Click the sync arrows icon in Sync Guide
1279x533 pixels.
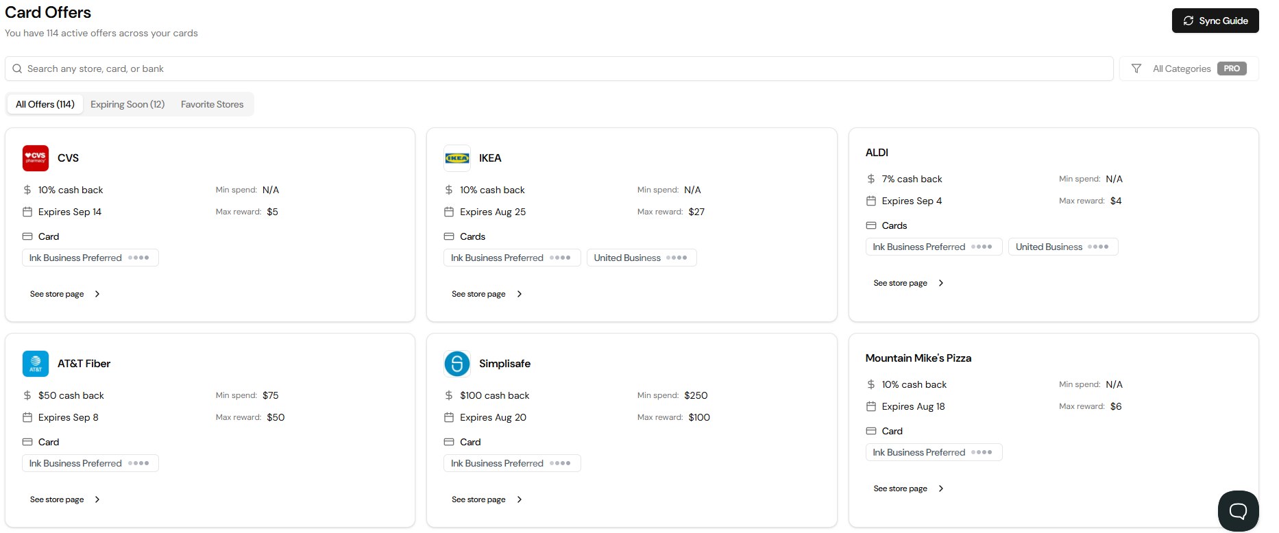click(1189, 21)
